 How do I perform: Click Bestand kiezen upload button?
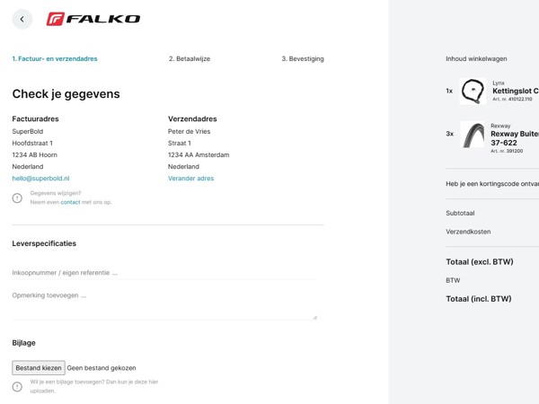[39, 368]
